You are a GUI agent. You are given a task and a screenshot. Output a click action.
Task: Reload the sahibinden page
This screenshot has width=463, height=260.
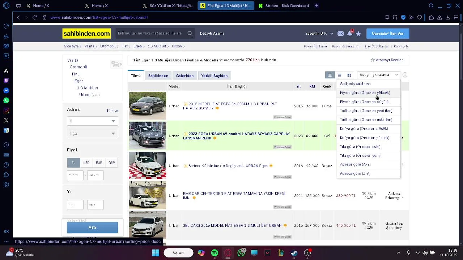35,17
